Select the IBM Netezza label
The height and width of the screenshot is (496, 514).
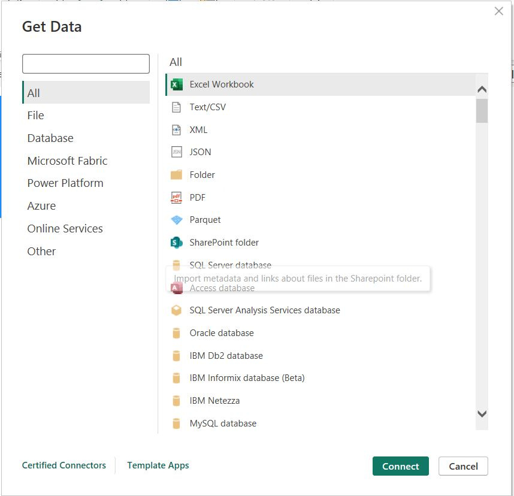[214, 401]
